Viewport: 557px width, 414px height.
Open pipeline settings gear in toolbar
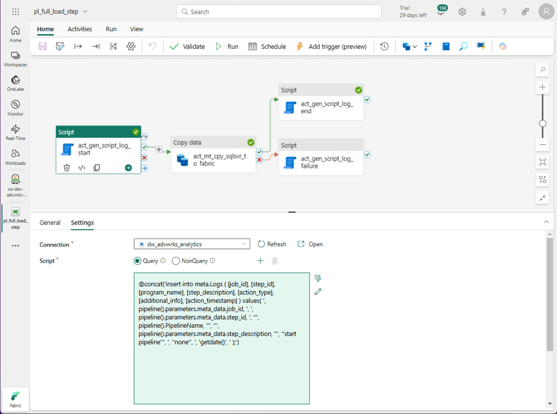pyautogui.click(x=131, y=47)
